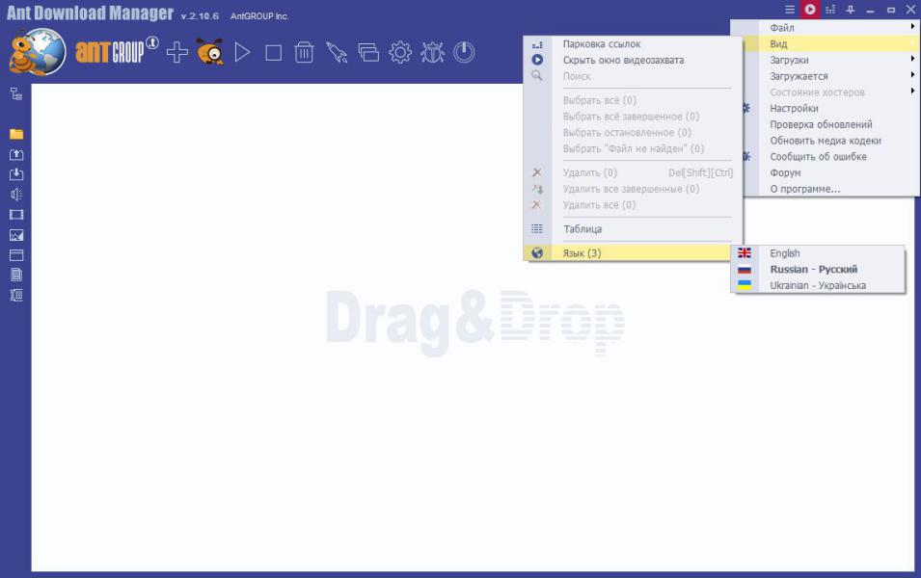Toggle the category tree icon in sidebar
This screenshot has width=921, height=578.
16,93
